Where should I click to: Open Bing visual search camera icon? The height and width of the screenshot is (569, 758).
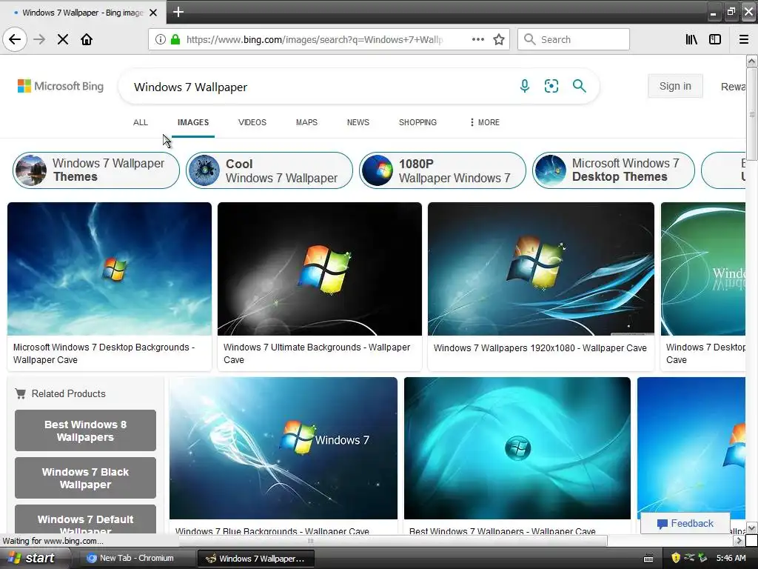coord(551,86)
